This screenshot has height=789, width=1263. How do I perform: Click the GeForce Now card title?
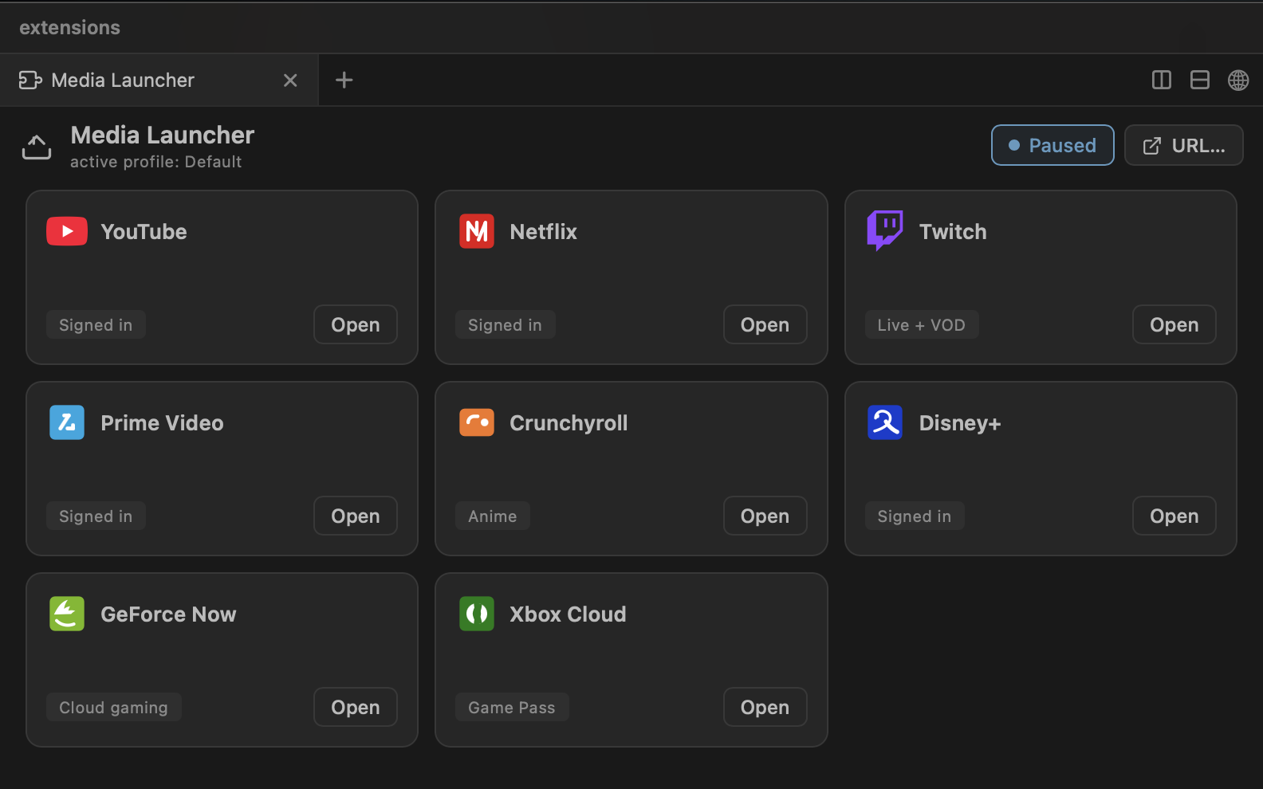[x=168, y=614]
